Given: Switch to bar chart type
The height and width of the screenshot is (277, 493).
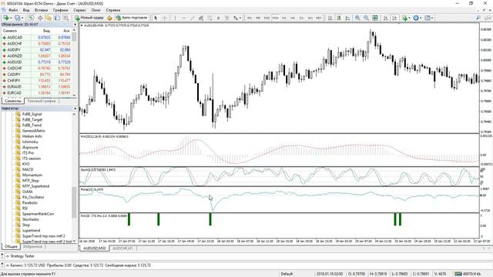Looking at the screenshot, I should (x=330, y=18).
